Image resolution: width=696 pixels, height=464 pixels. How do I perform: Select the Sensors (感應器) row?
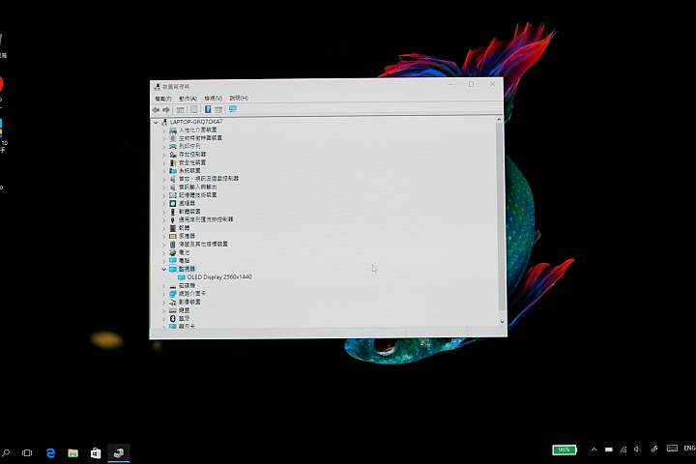coord(187,236)
